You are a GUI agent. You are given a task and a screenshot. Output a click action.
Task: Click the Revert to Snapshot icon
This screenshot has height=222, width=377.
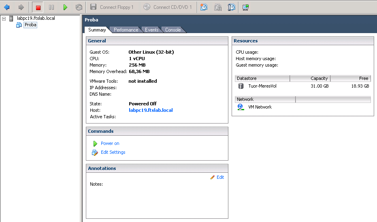pyautogui.click(x=218, y=7)
